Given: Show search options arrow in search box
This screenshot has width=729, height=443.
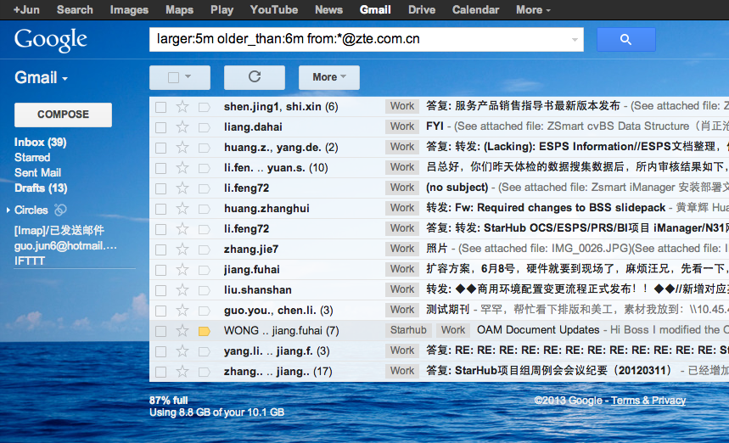Looking at the screenshot, I should click(x=576, y=40).
